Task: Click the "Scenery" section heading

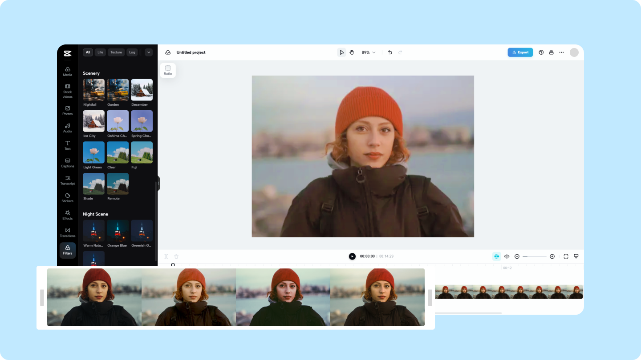Action: [91, 73]
